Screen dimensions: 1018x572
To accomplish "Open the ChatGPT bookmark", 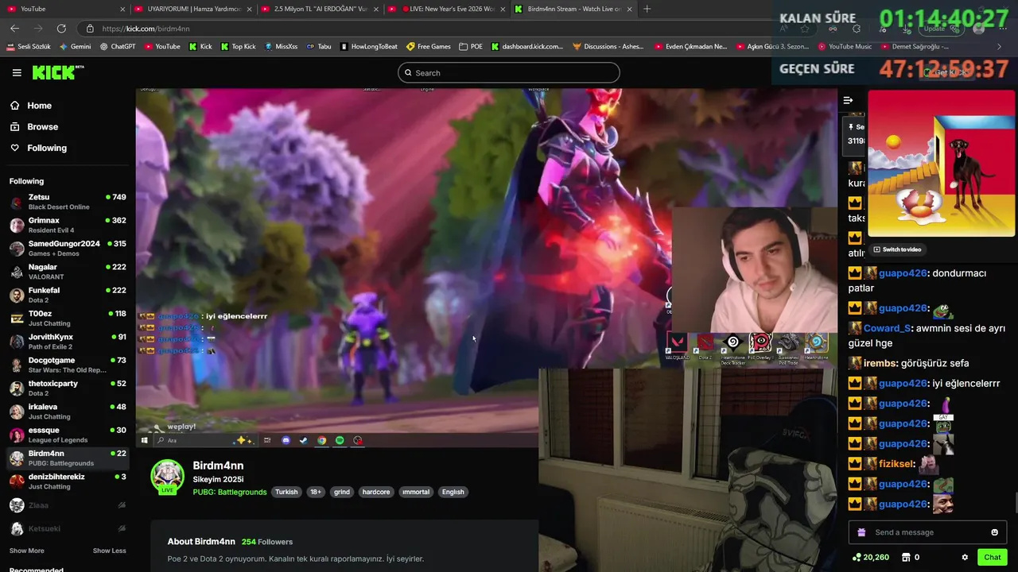I will [x=118, y=47].
